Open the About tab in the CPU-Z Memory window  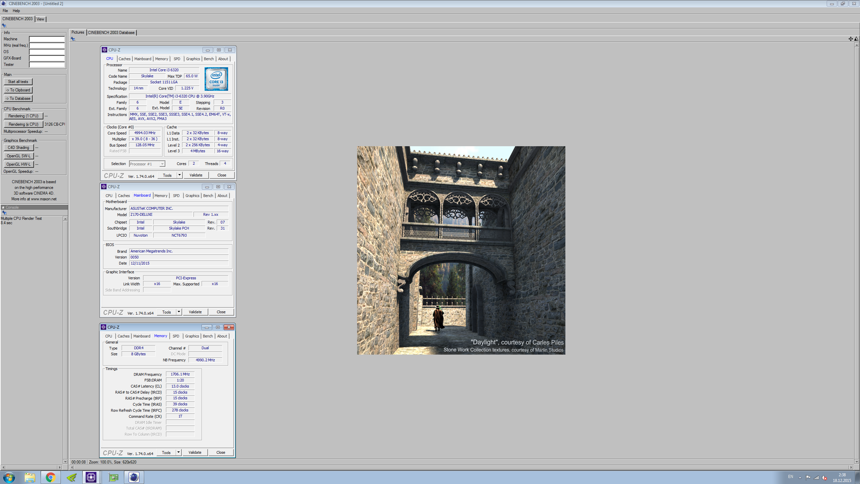pyautogui.click(x=222, y=336)
